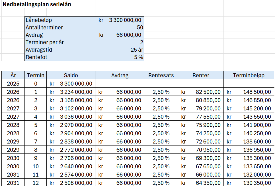Select the Renter cell 72 600,00
275x186 pixels.
click(201, 141)
